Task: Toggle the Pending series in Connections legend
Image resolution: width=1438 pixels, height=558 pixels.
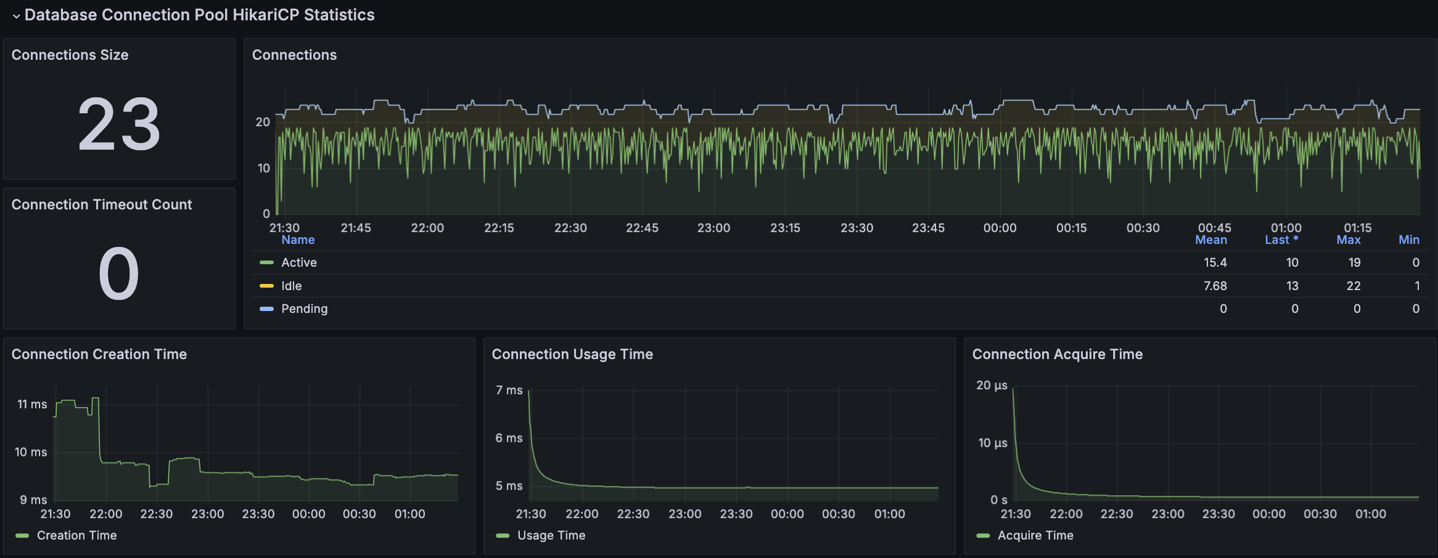Action: [x=305, y=309]
